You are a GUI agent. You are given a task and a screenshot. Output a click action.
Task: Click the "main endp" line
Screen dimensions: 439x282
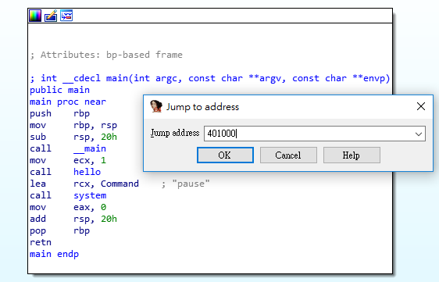click(55, 255)
